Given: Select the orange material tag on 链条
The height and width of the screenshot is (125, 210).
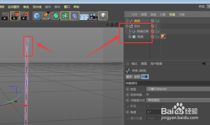Looking at the screenshot, I should (x=163, y=36).
